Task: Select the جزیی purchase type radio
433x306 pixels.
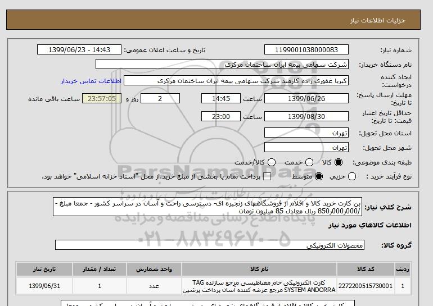Action: click(352, 176)
